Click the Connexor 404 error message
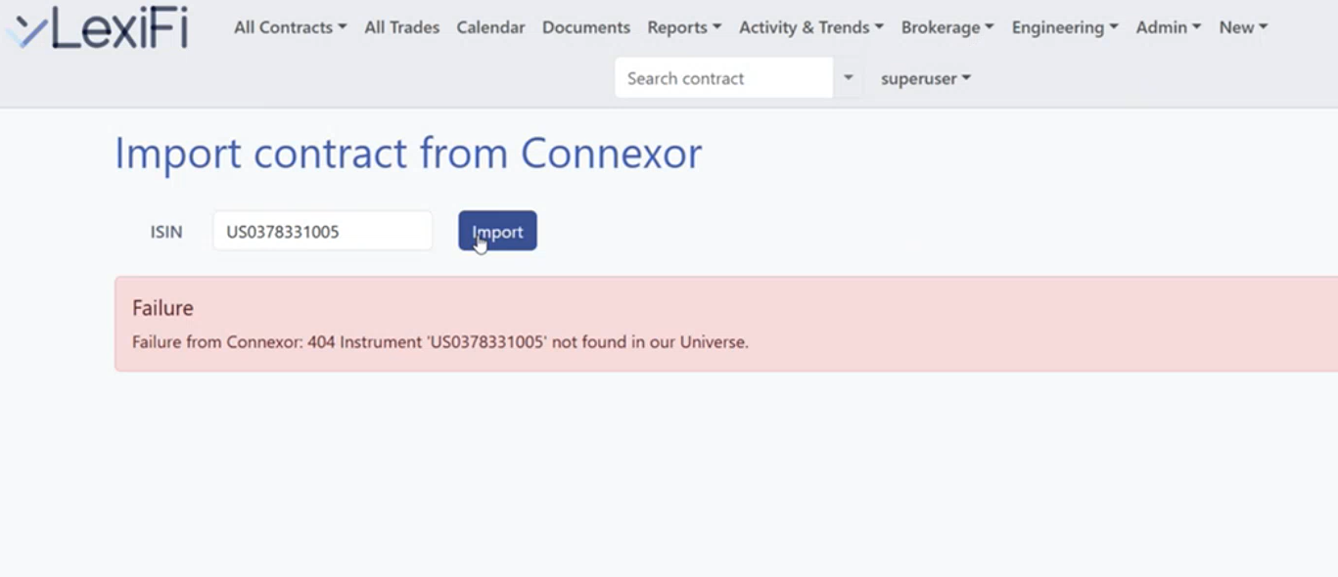 tap(440, 342)
